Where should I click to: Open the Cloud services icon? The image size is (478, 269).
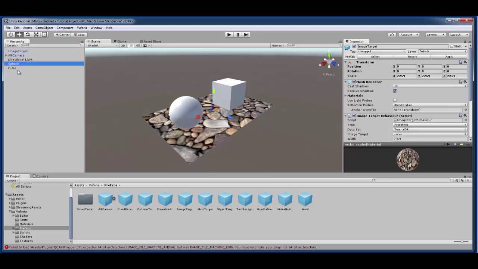point(392,35)
